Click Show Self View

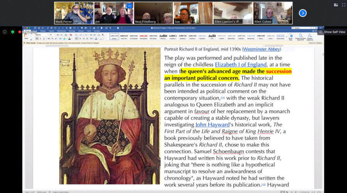[332, 32]
